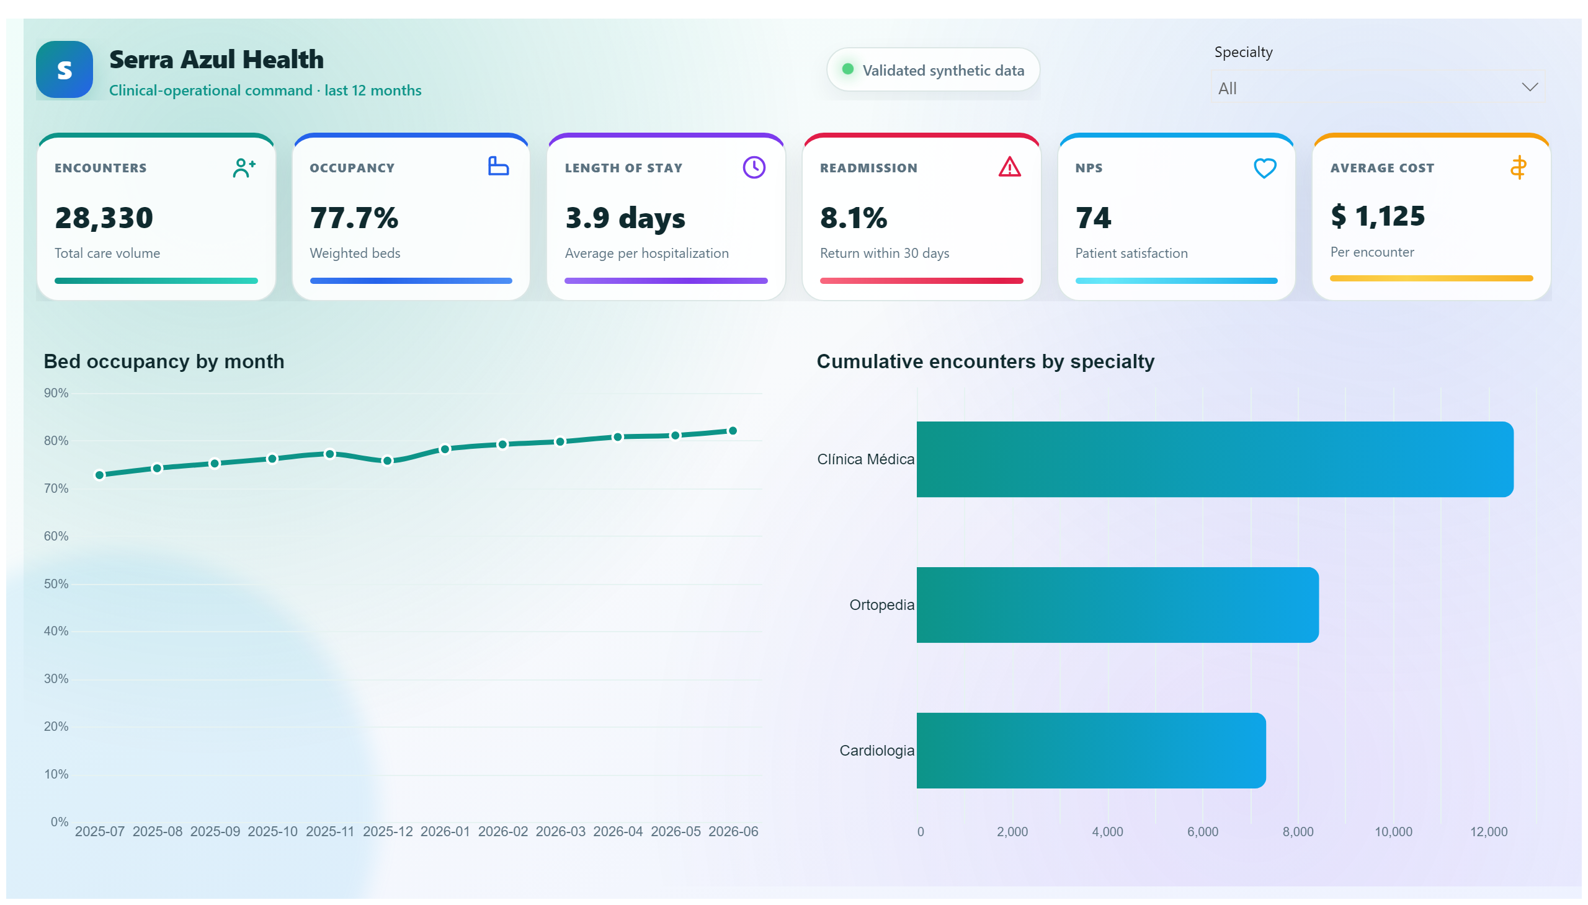The width and height of the screenshot is (1588, 905).
Task: Click the 2025-07 data point on occupancy line
Action: point(99,475)
